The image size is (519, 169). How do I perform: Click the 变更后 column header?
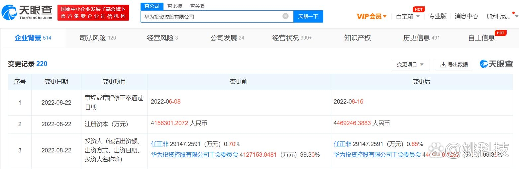[421, 82]
